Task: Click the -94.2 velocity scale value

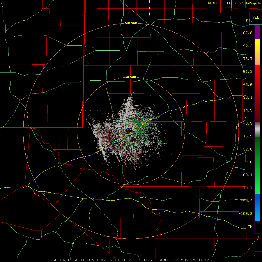Action: point(247,201)
